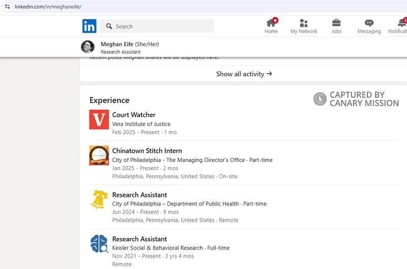Click the Keisler blue brain logo
This screenshot has width=407, height=269.
(x=99, y=244)
